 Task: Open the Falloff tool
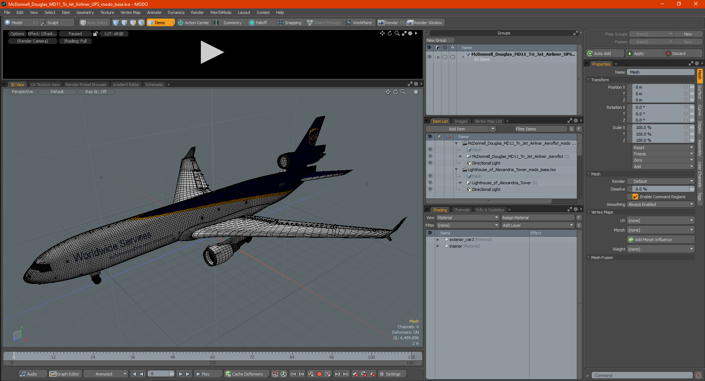coord(258,23)
